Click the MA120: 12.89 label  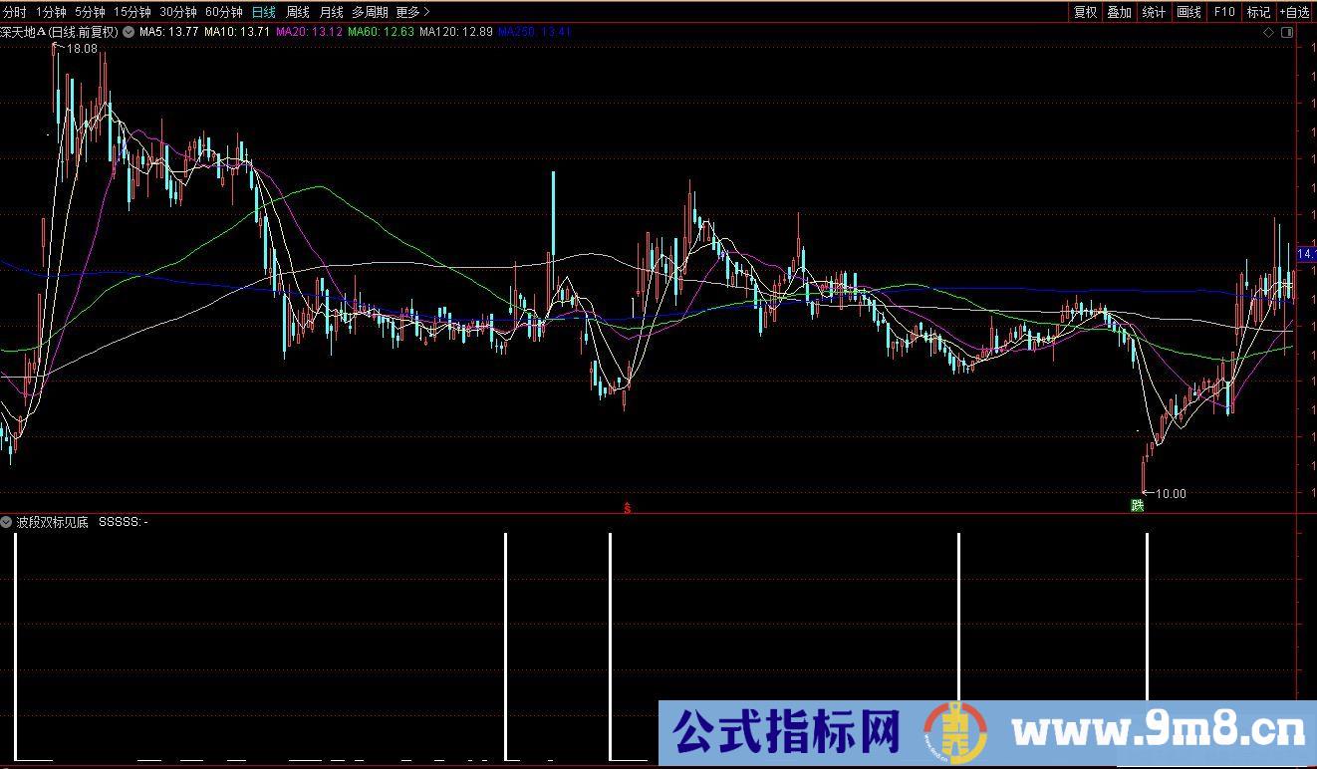456,32
